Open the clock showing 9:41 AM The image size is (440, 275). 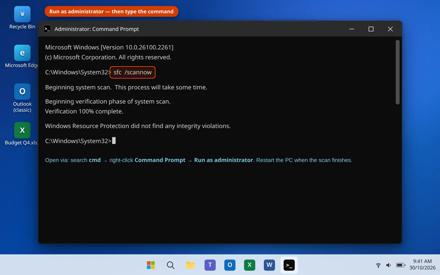click(x=422, y=264)
